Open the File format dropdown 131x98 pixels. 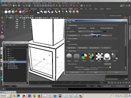(x=90, y=69)
